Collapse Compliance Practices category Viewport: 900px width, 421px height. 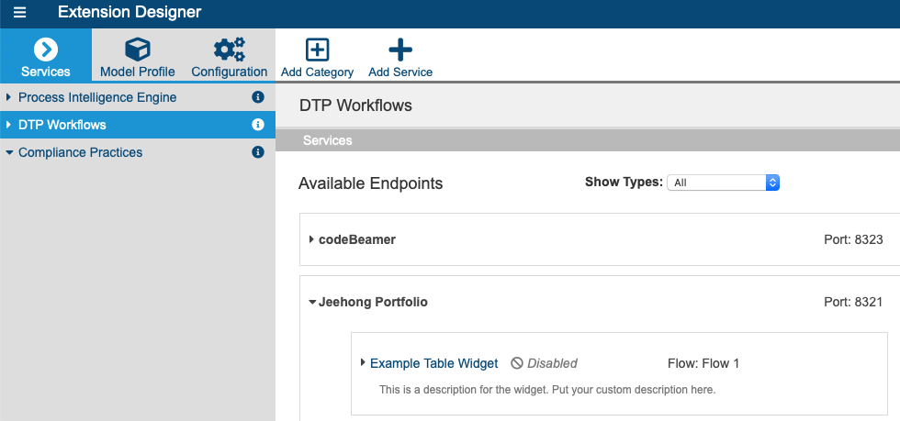coord(8,152)
